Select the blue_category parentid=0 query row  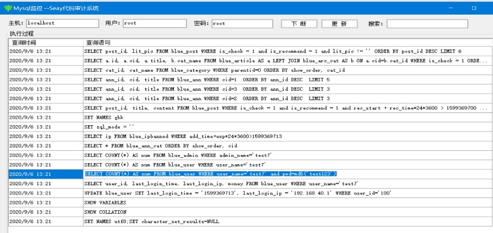(x=251, y=70)
